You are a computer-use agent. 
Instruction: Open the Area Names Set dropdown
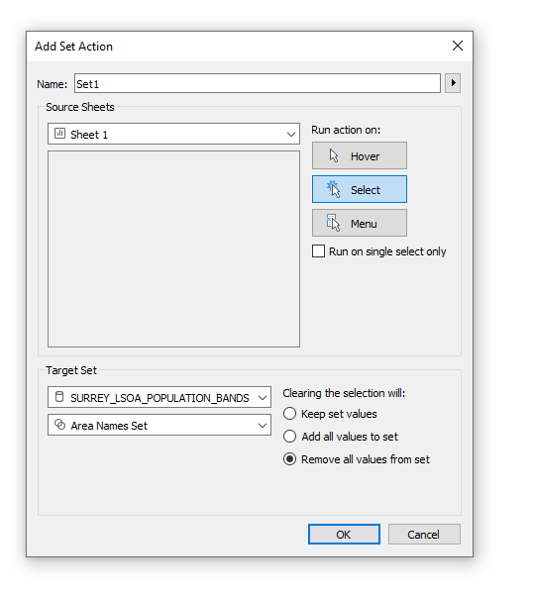point(160,425)
